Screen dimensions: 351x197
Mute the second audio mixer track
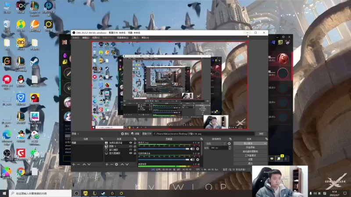click(x=192, y=159)
